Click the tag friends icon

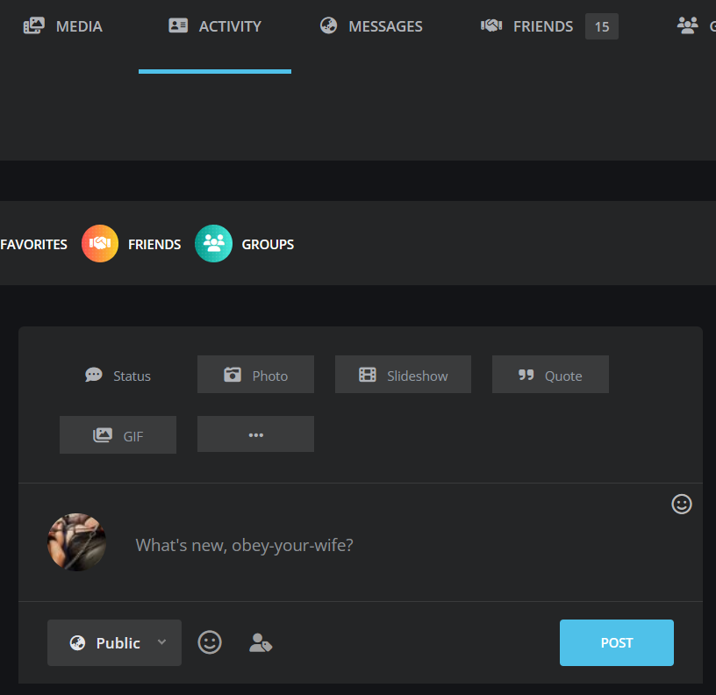261,642
